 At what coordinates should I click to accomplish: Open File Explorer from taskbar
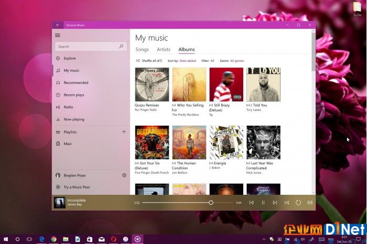[66, 239]
